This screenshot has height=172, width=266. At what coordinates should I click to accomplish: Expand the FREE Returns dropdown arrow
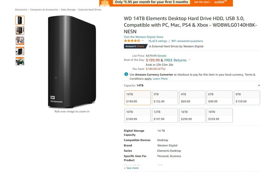(x=189, y=60)
